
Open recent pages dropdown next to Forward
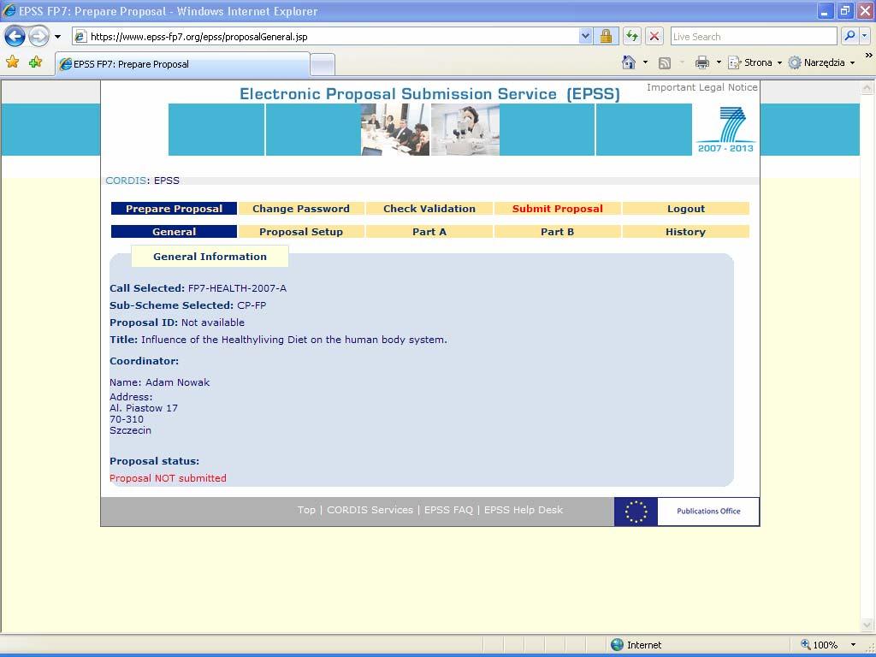(57, 37)
